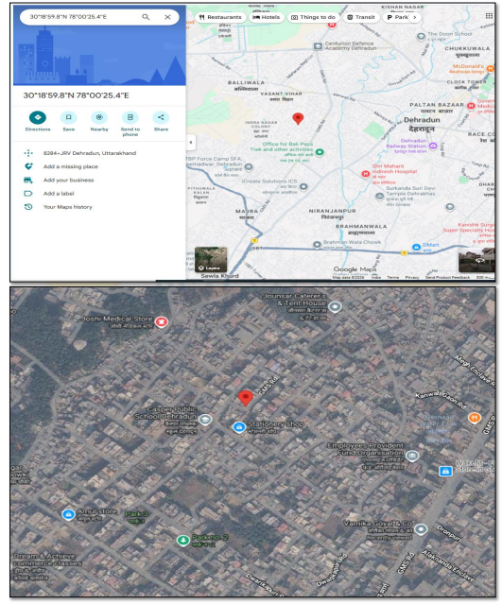The width and height of the screenshot is (502, 604).
Task: Click the Dehradun Railway Station marker
Action: [433, 146]
